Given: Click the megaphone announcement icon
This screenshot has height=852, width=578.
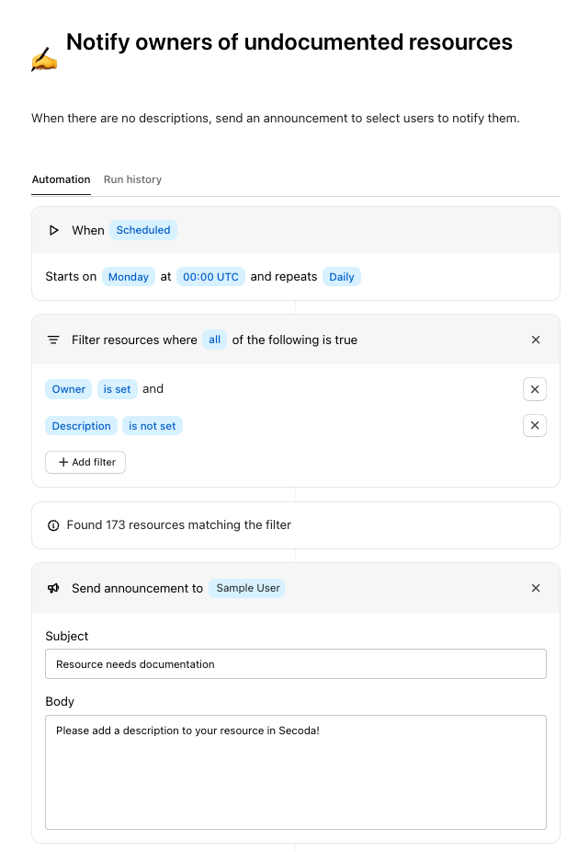Looking at the screenshot, I should [x=53, y=588].
